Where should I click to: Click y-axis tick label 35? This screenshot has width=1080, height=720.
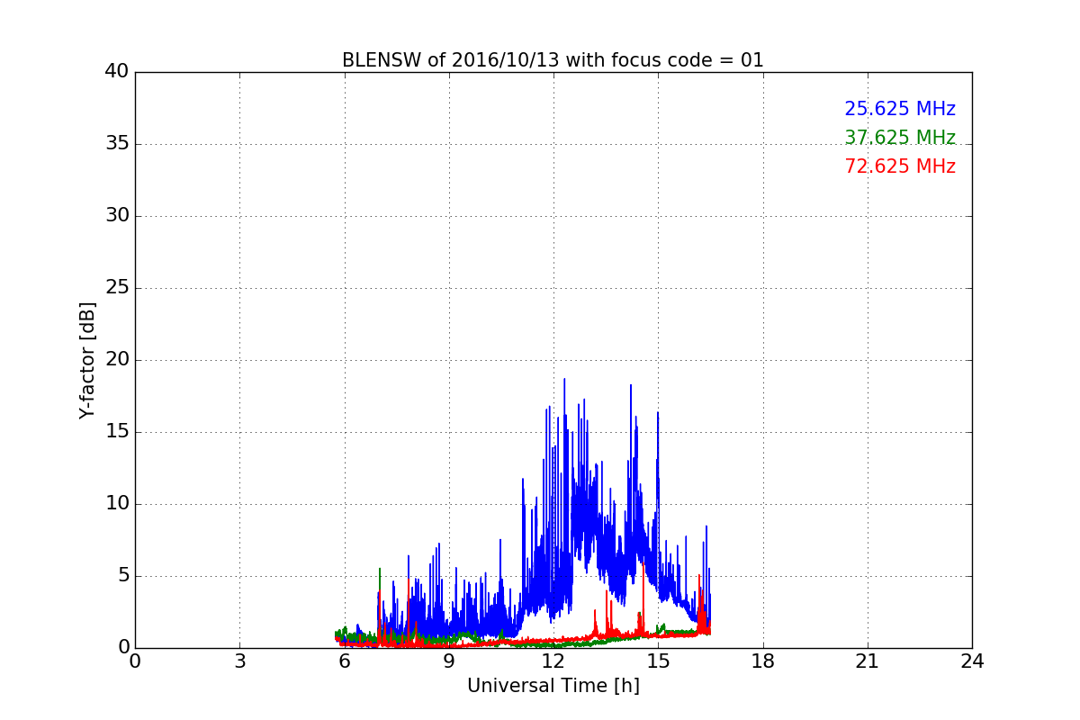pyautogui.click(x=117, y=144)
